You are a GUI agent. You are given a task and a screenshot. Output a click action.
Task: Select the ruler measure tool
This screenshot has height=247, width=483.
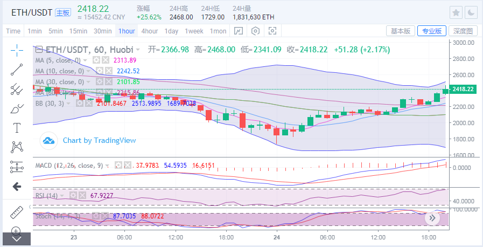pyautogui.click(x=17, y=213)
